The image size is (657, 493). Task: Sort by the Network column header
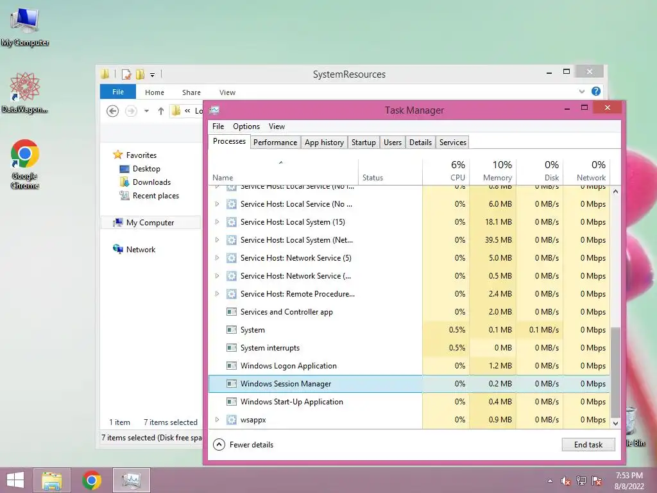(x=586, y=171)
